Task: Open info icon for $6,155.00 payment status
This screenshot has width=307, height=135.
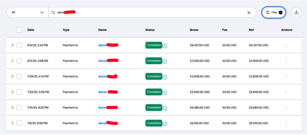Action: [165, 124]
